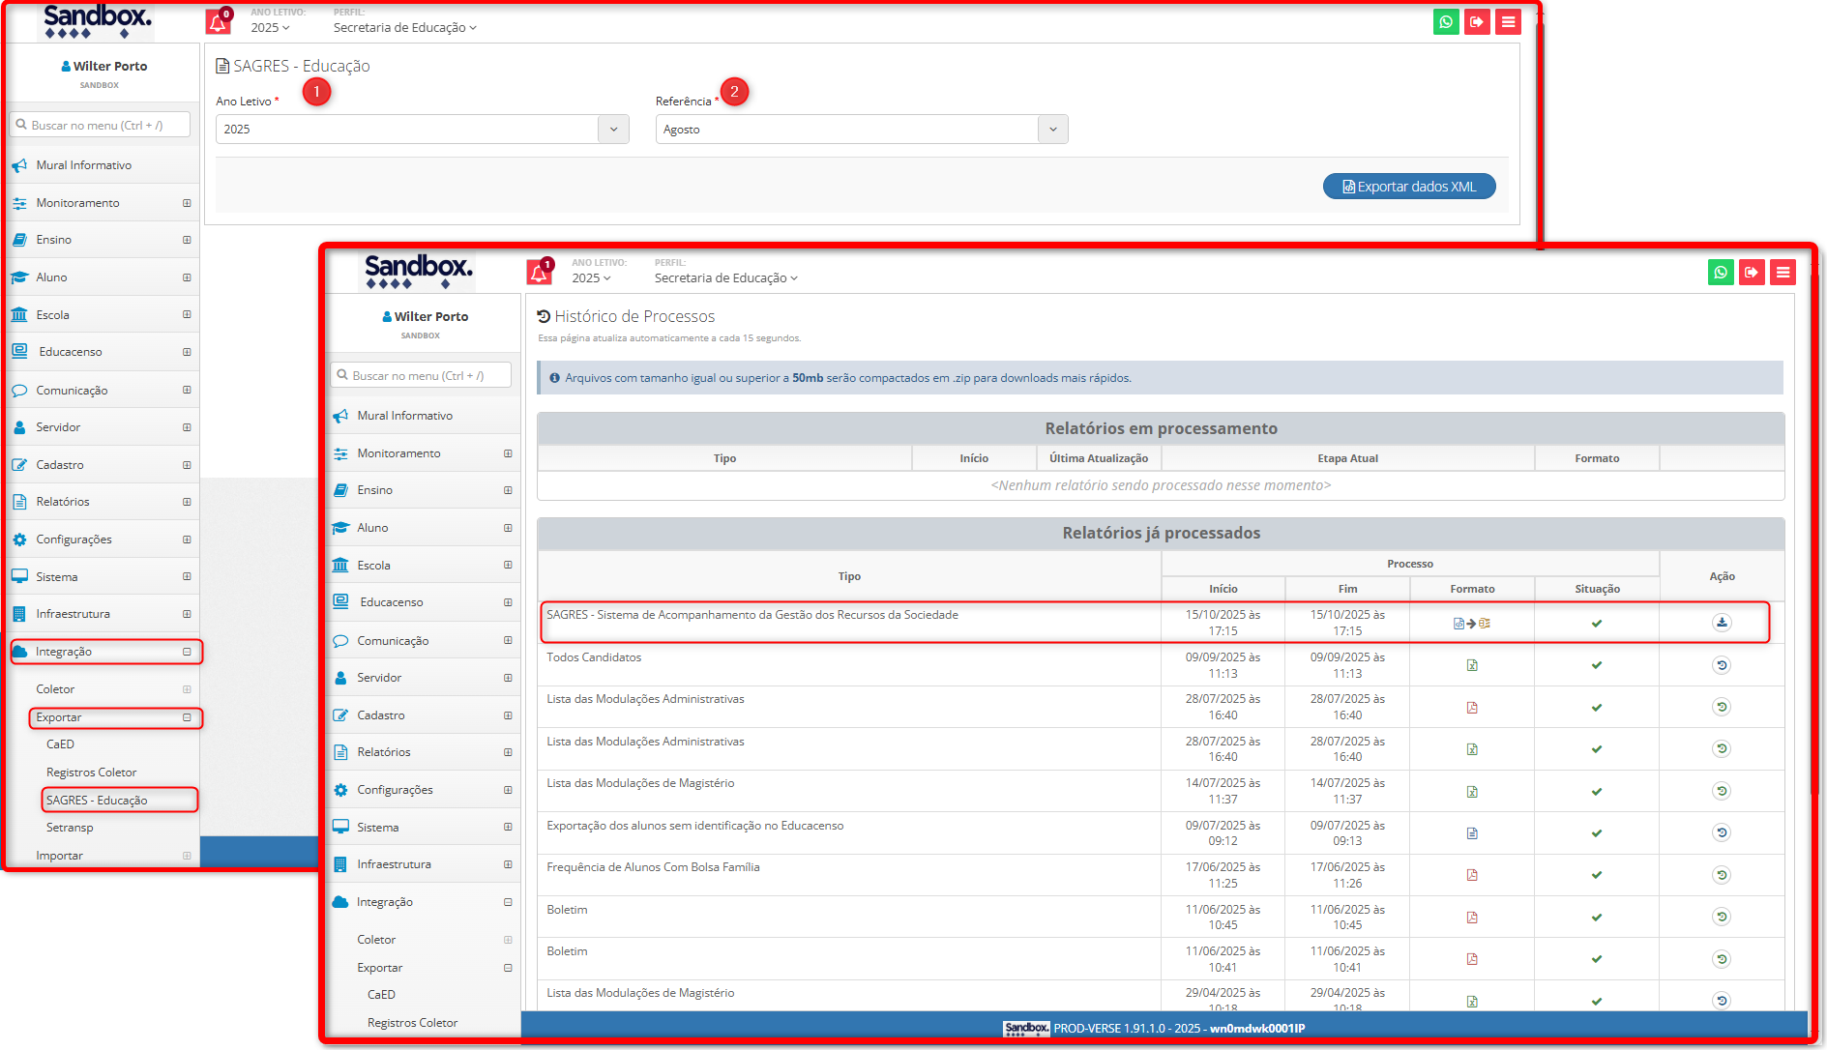Click the red logout icon in the front window
1827x1050 pixels.
(1752, 273)
